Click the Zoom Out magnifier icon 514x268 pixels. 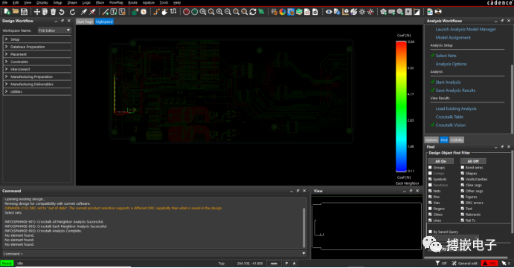pyautogui.click(x=228, y=12)
